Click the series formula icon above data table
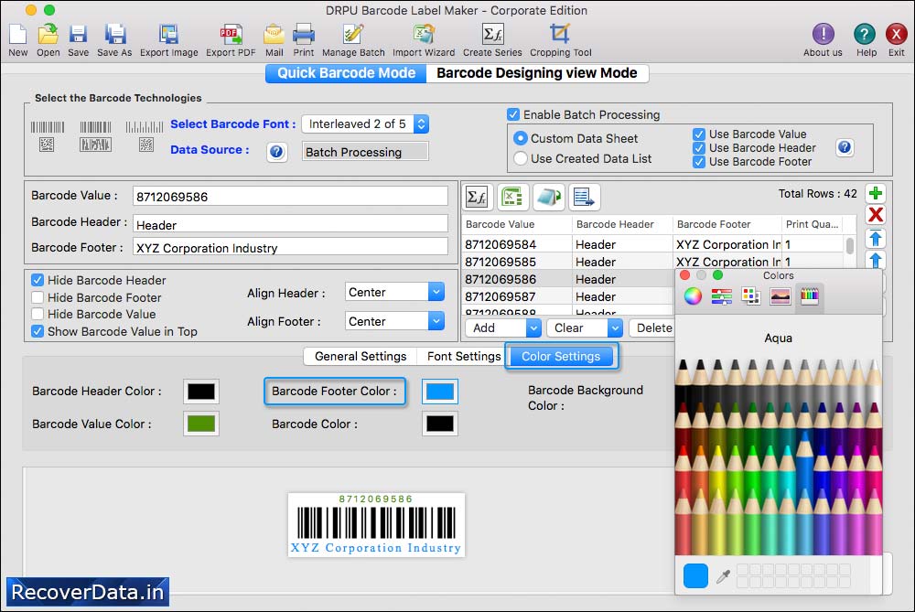The width and height of the screenshot is (915, 612). 478,198
